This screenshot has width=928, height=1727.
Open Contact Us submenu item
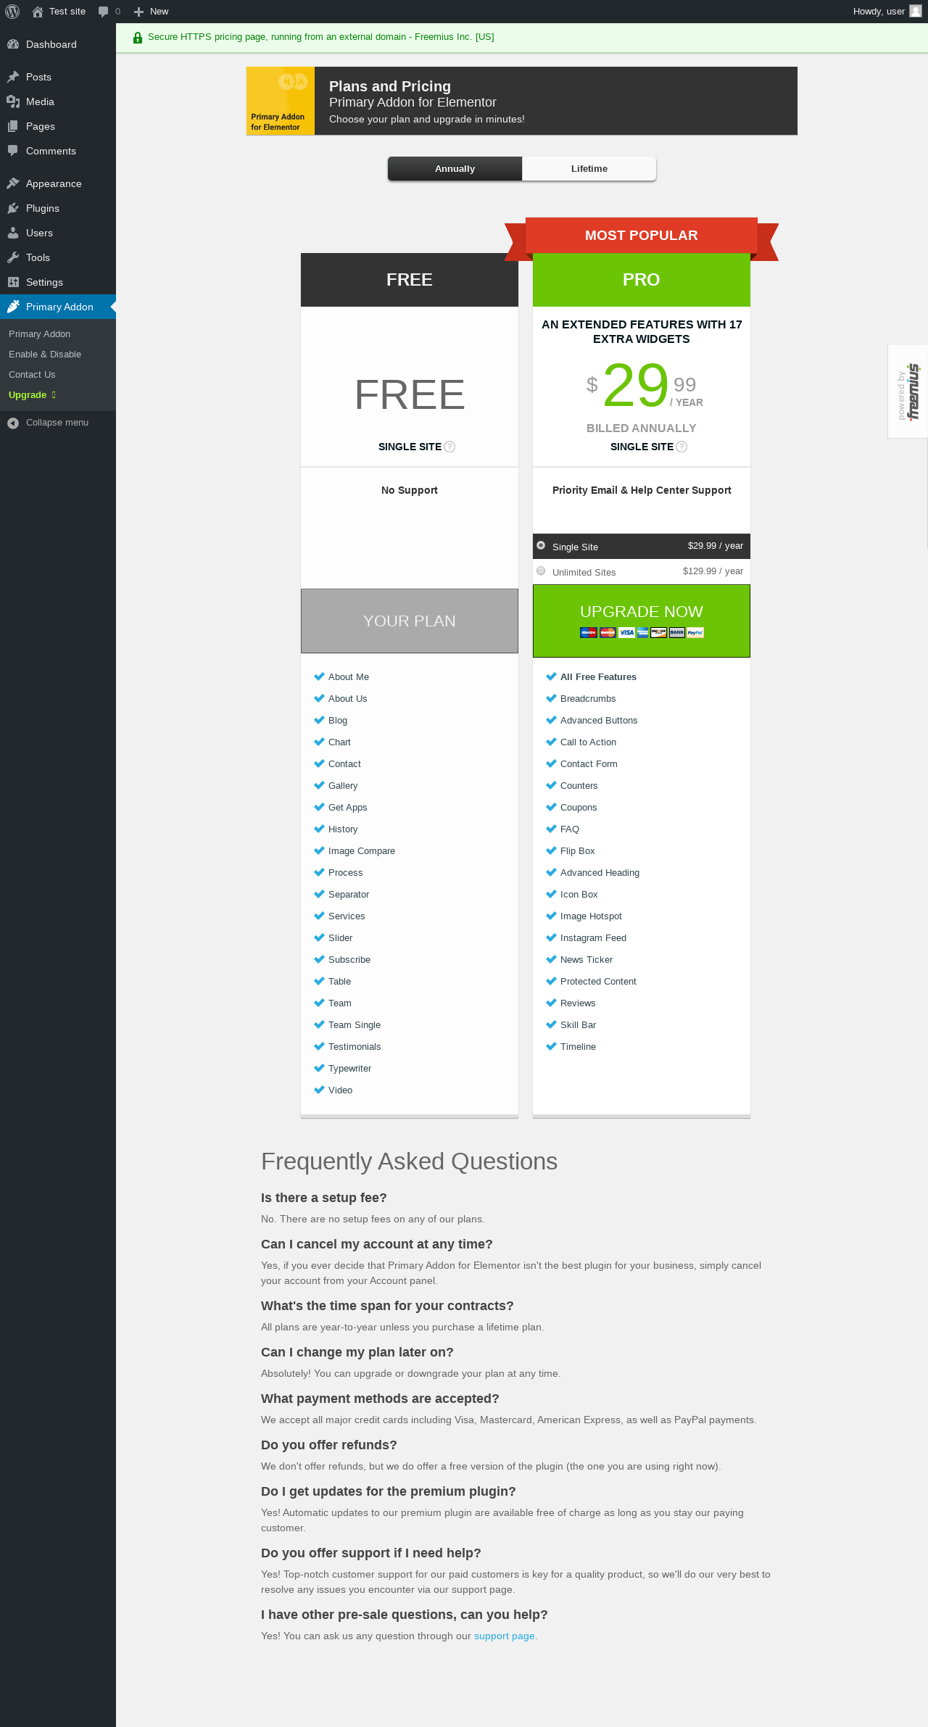tap(32, 374)
